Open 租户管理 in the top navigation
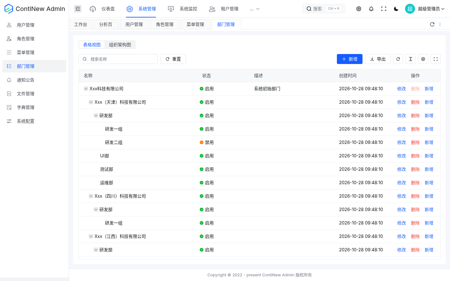 click(224, 9)
